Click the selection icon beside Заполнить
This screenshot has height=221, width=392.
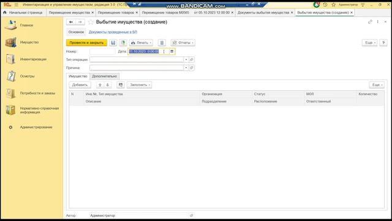[x=121, y=85]
